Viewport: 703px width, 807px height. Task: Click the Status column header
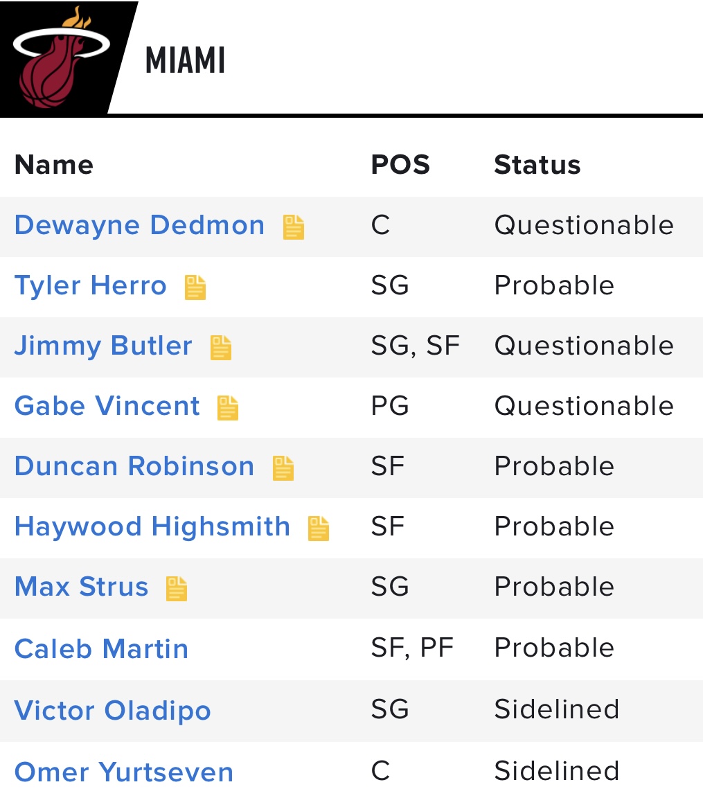(537, 165)
